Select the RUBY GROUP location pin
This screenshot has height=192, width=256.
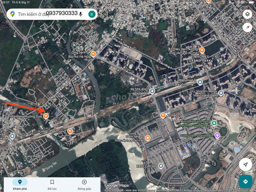(161, 166)
